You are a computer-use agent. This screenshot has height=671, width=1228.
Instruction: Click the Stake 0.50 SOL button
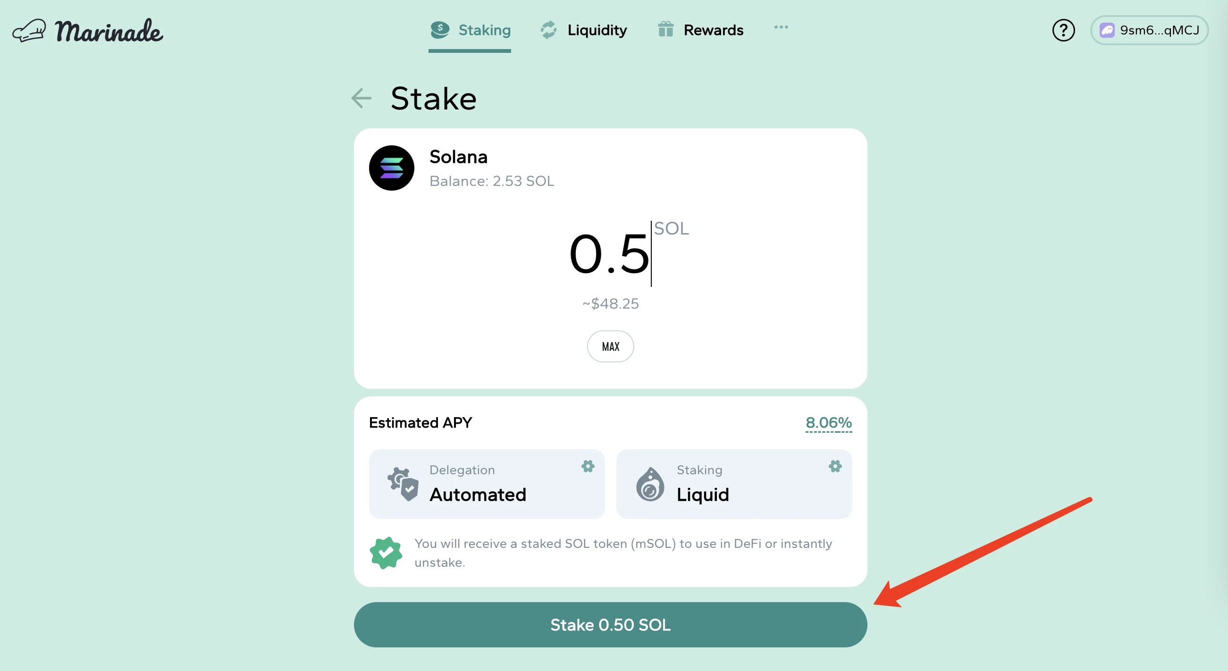point(610,624)
